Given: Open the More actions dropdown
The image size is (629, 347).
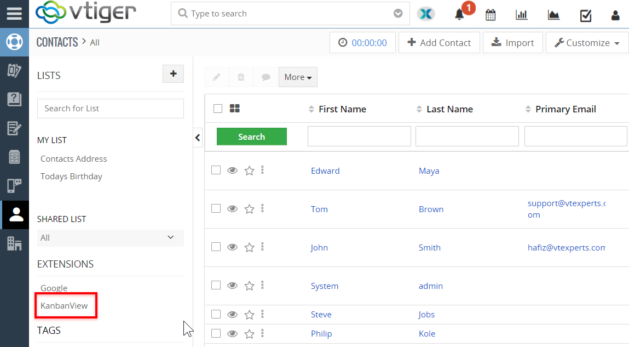Looking at the screenshot, I should pos(298,77).
